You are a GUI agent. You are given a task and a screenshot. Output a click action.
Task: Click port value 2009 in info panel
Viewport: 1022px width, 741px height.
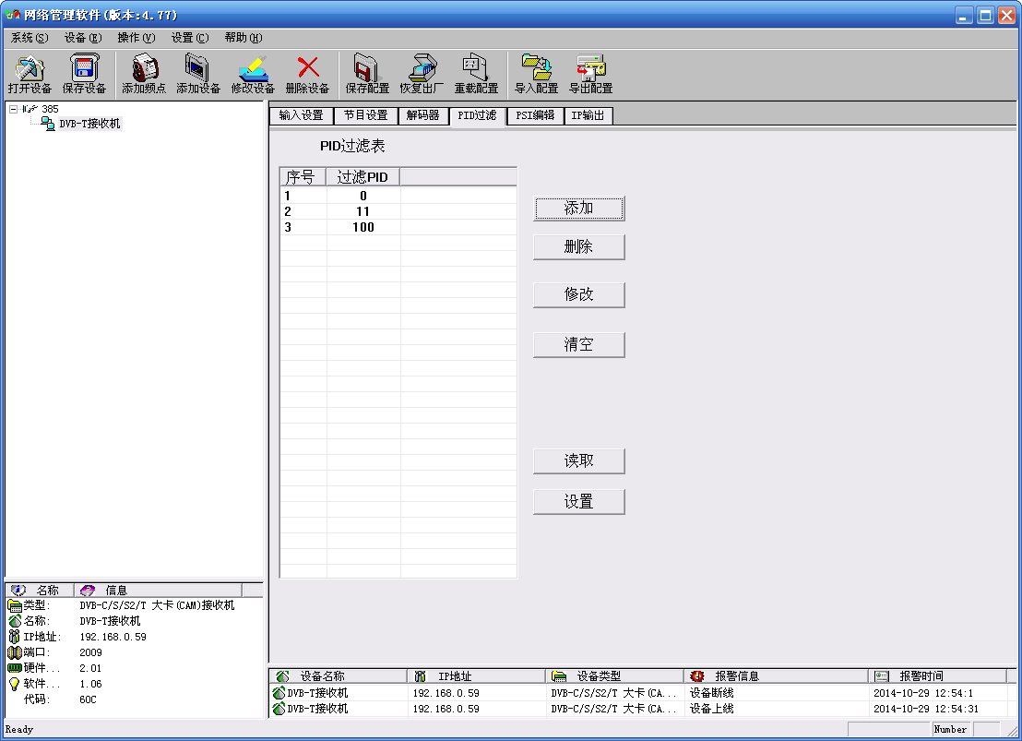(x=90, y=652)
